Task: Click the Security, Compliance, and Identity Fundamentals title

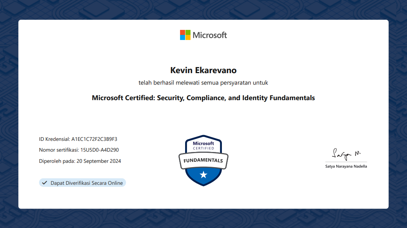Action: point(203,98)
